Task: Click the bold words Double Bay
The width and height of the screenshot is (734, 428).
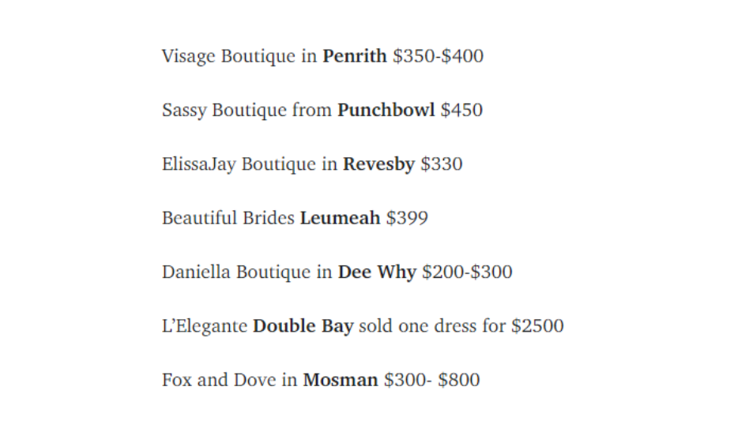Action: (x=303, y=326)
